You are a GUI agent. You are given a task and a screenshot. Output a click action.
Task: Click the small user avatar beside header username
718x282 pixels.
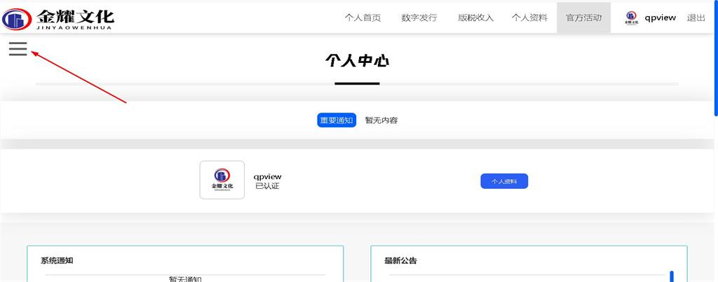pyautogui.click(x=631, y=17)
